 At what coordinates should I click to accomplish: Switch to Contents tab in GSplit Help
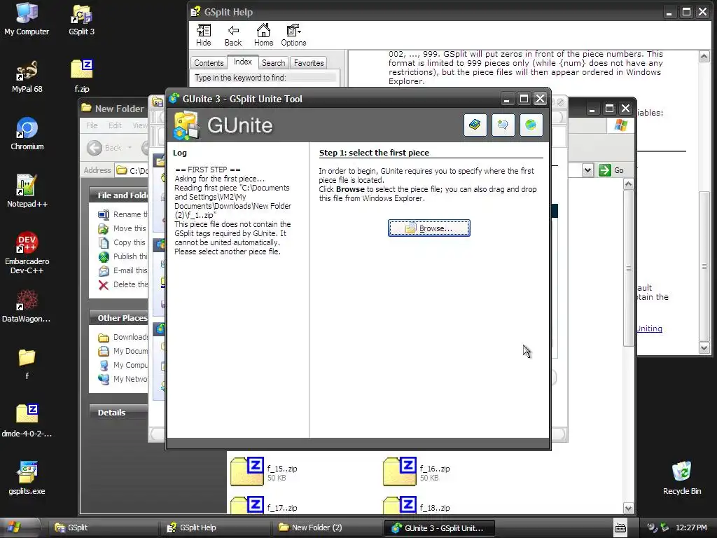(x=209, y=62)
